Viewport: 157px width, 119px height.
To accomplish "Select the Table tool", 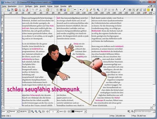I will click(x=69, y=10).
